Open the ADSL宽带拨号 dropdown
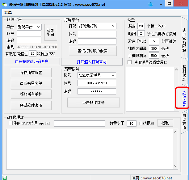 click(97, 75)
